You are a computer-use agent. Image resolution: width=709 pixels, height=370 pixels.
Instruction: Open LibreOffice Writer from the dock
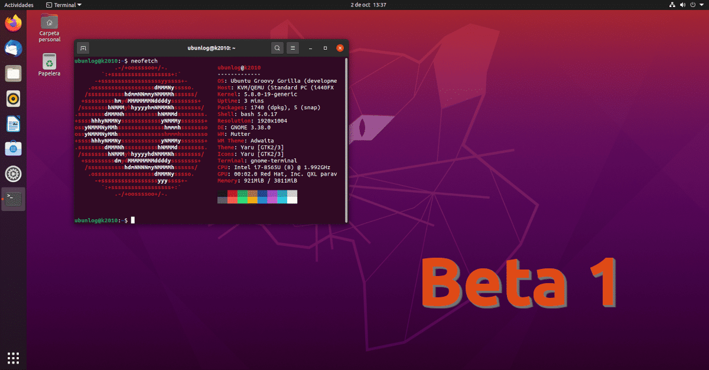[13, 124]
